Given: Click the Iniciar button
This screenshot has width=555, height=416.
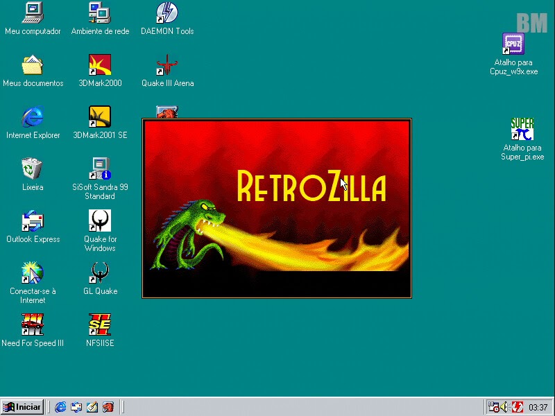Looking at the screenshot, I should [22, 407].
